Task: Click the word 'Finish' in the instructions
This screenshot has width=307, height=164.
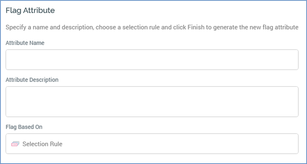Action: tap(196, 27)
